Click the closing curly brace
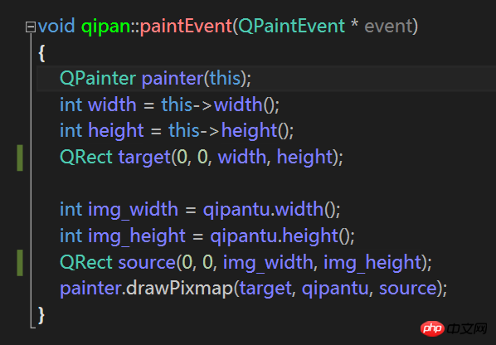Screen dimensions: 496x345 pyautogui.click(x=41, y=315)
